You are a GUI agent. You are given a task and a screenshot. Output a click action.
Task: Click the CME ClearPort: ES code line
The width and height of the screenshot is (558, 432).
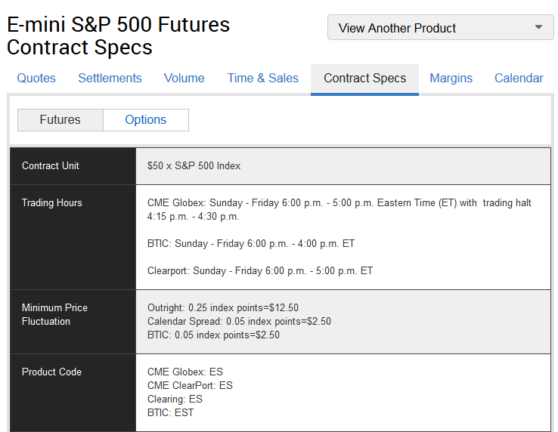[190, 385]
